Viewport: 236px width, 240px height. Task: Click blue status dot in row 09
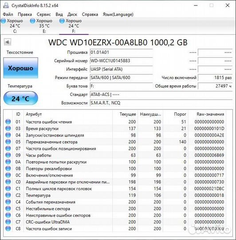click(8, 155)
